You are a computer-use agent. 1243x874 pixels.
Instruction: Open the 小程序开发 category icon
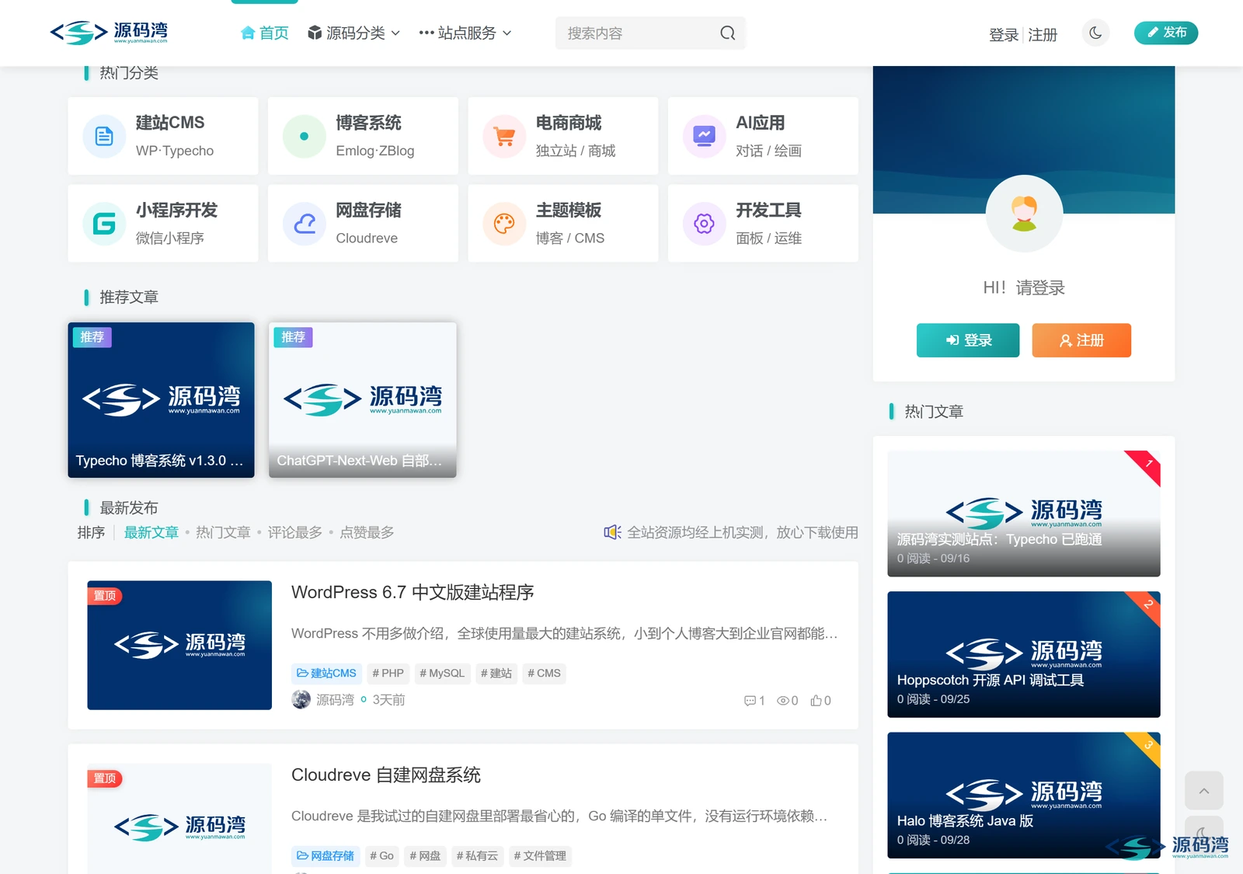[104, 224]
